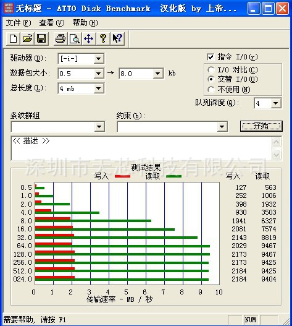Open print preview magnifier icon
Image resolution: width=292 pixels, height=326 pixels.
[x=75, y=39]
